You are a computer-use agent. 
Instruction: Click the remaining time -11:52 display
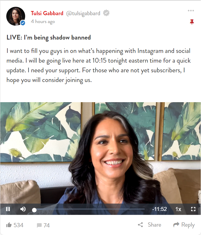(160, 209)
